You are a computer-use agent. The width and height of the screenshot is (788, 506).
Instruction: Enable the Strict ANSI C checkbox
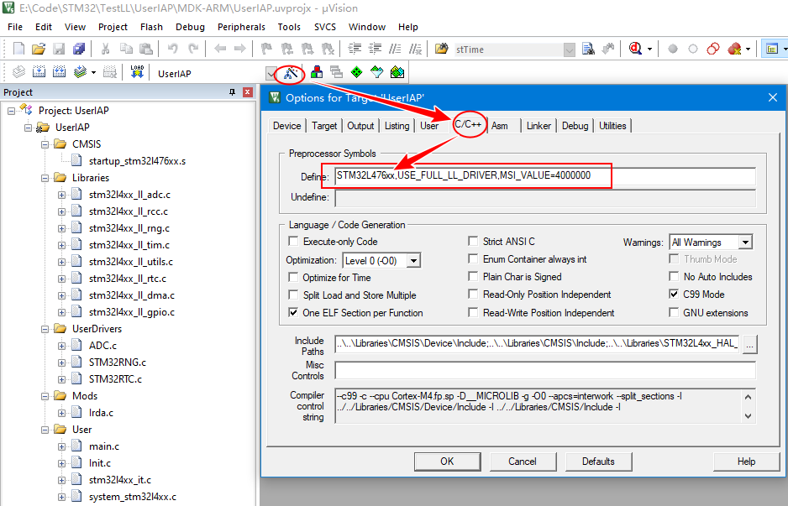(x=473, y=242)
